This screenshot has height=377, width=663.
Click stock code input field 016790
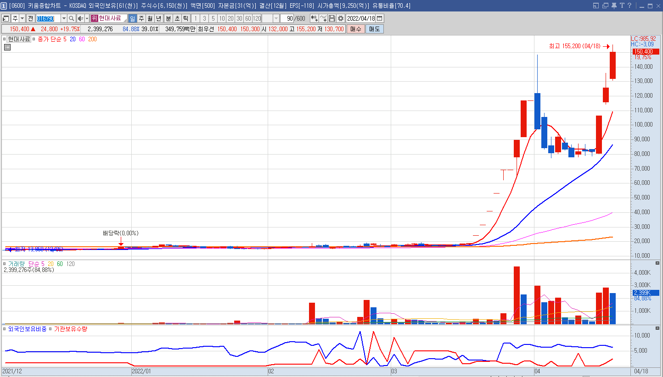click(x=48, y=18)
